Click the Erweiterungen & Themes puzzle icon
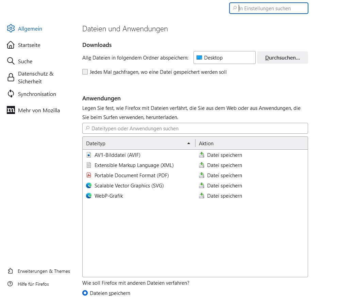356x298 pixels. click(x=10, y=271)
